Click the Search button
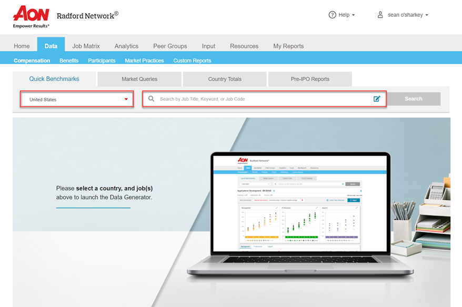 [x=414, y=99]
